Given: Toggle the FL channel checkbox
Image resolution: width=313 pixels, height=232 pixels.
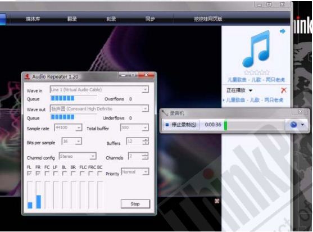Looking at the screenshot, I should (29, 174).
